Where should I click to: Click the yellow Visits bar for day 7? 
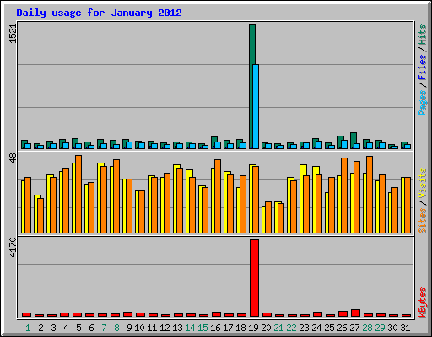[x=100, y=198]
